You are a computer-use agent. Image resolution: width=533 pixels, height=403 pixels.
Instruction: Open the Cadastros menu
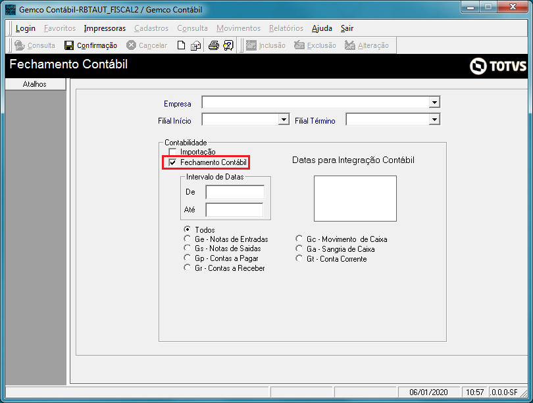click(151, 28)
